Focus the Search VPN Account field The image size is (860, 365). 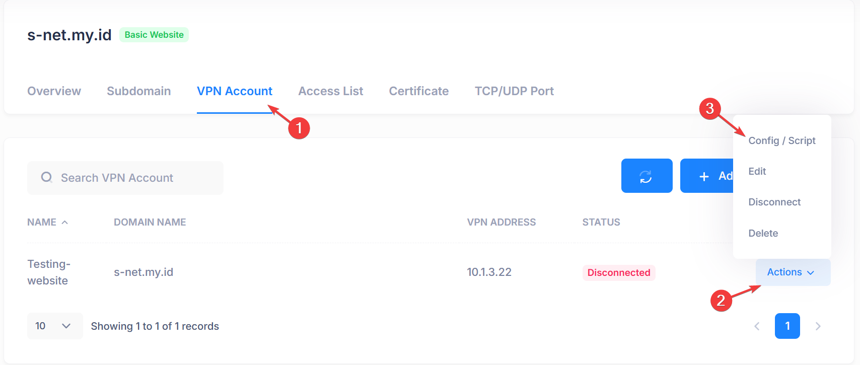(125, 178)
